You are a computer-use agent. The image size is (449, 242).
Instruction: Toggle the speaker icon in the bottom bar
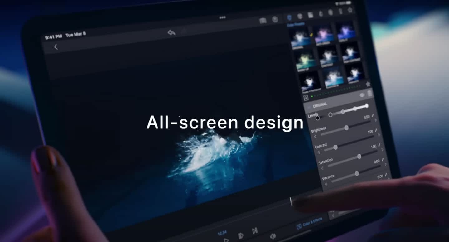(273, 237)
